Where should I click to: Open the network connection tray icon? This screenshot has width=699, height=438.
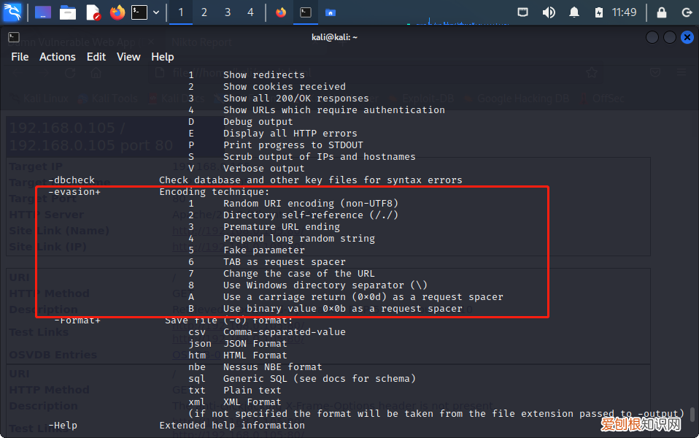pos(523,12)
